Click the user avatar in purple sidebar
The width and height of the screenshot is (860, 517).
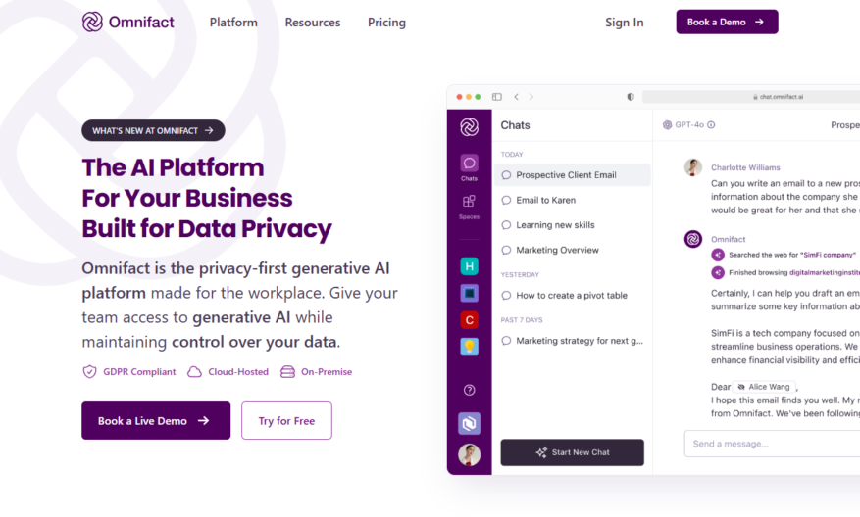(x=469, y=454)
